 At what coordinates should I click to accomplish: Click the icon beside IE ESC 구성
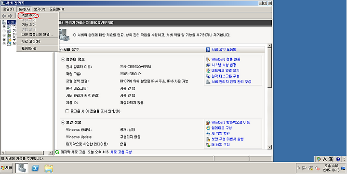208,145
